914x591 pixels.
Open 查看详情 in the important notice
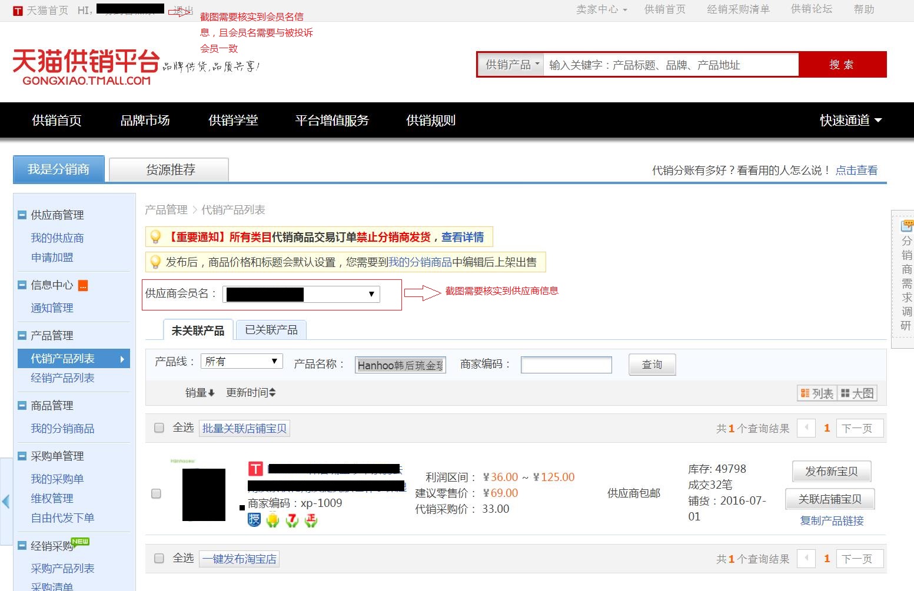tap(463, 237)
